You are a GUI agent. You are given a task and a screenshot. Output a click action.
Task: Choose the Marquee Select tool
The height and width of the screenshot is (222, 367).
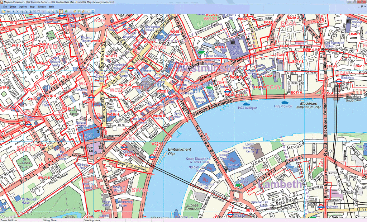click(x=18, y=11)
